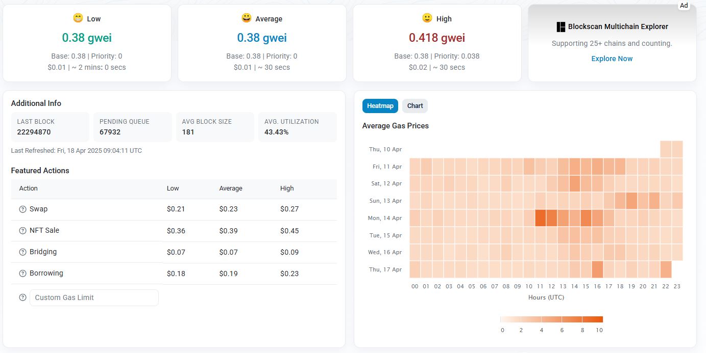The width and height of the screenshot is (706, 353).
Task: Click the Blockscan logo icon in ad
Action: (561, 26)
